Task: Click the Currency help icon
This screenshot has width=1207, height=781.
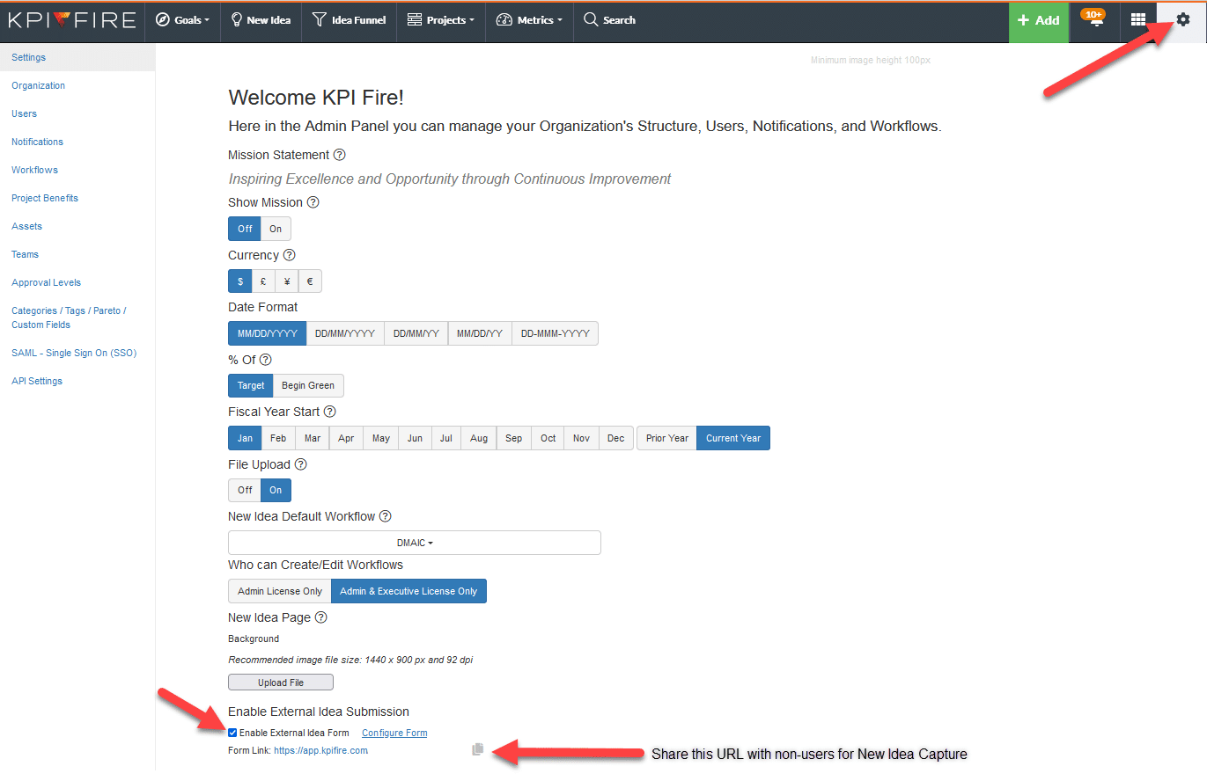Action: [x=289, y=255]
